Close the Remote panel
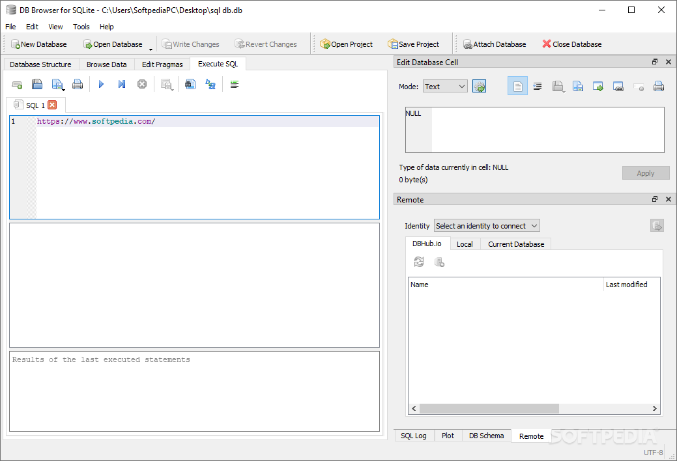 (669, 199)
